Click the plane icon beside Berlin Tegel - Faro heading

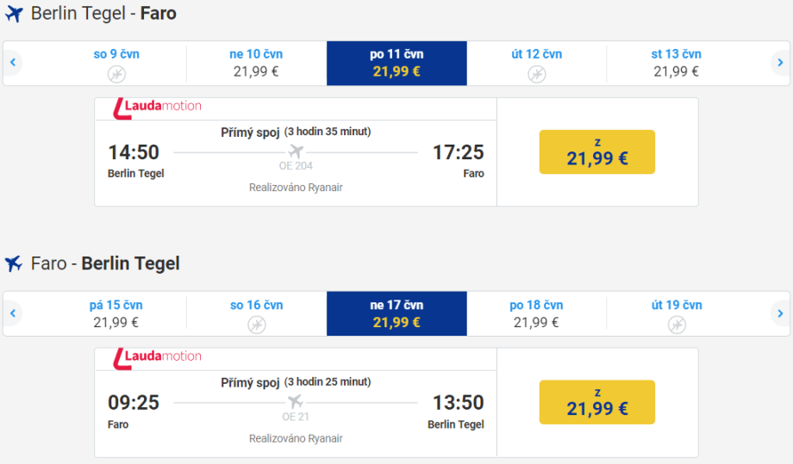[14, 15]
